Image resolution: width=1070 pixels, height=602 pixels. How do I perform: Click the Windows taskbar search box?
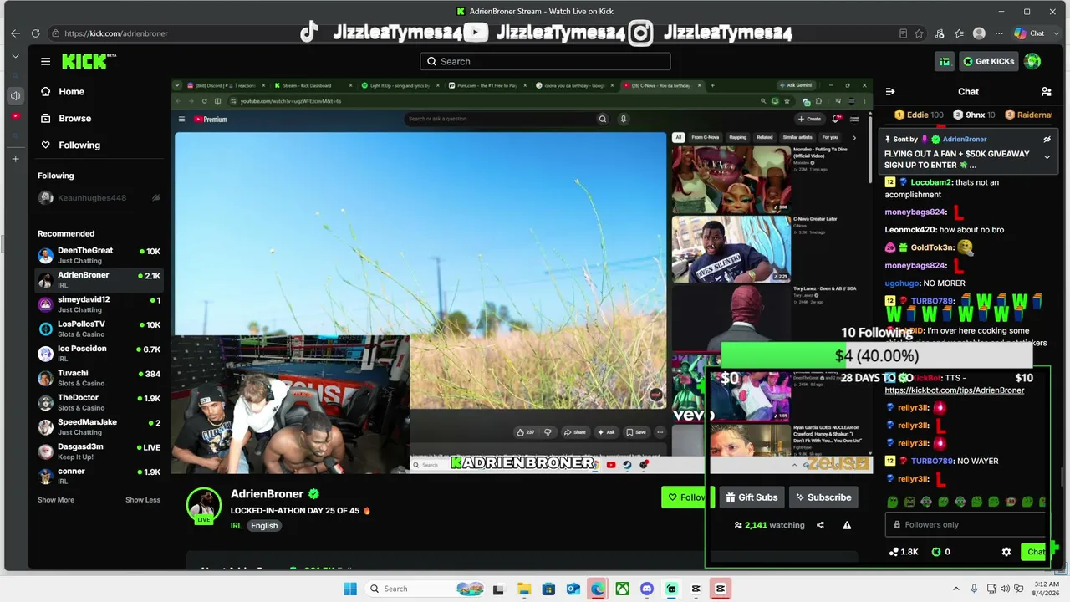[x=426, y=589]
